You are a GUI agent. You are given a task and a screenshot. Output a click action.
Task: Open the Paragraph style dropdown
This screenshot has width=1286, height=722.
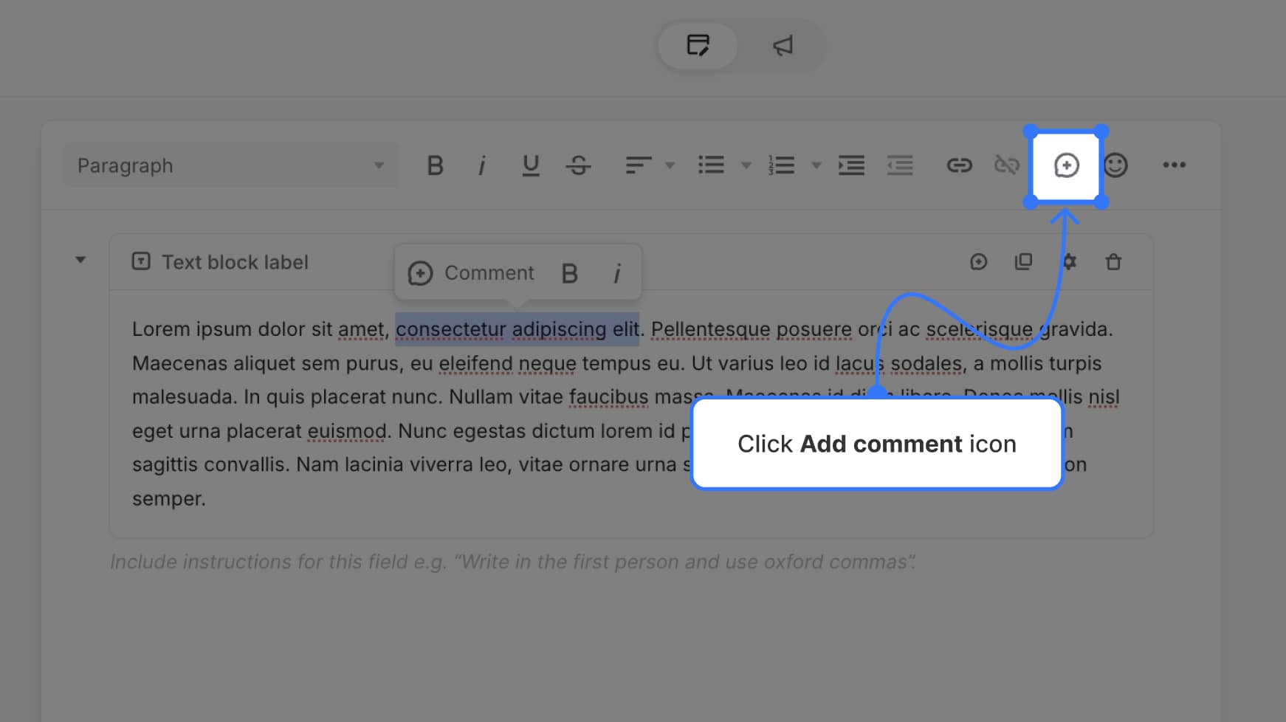[231, 165]
